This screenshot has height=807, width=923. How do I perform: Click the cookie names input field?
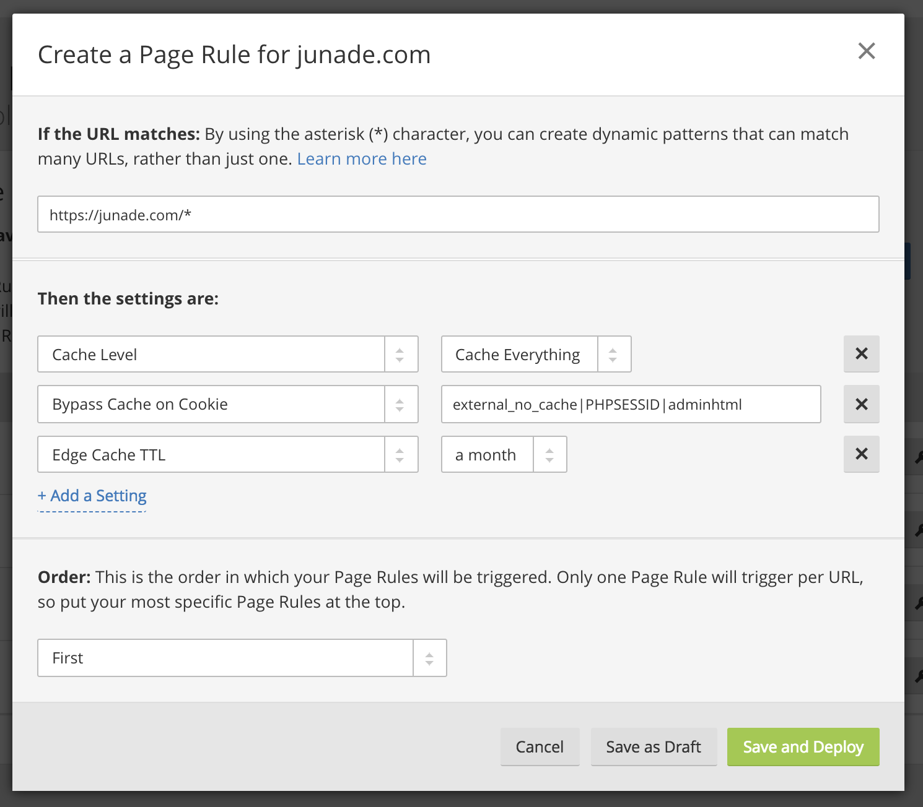click(631, 404)
